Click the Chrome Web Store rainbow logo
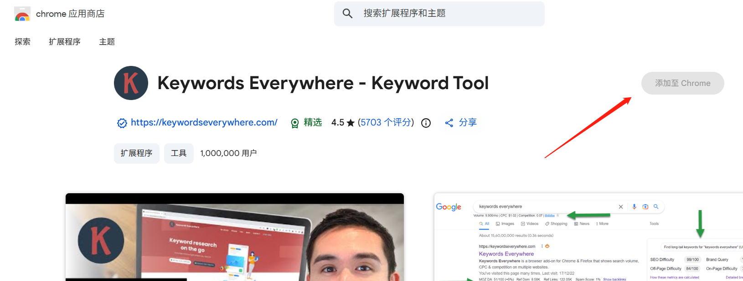Viewport: 743px width, 281px height. coord(22,14)
